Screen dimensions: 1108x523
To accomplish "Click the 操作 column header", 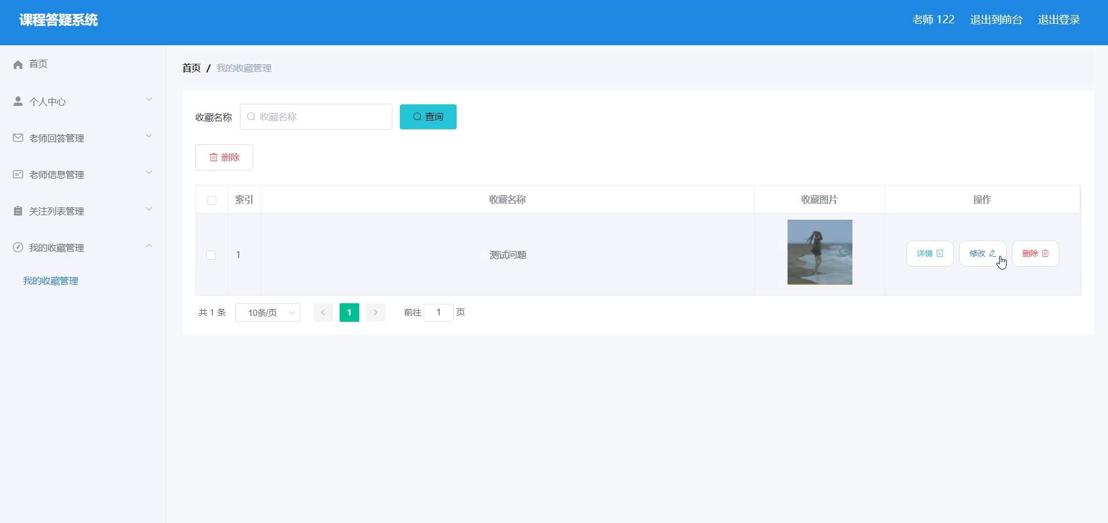I will point(982,199).
